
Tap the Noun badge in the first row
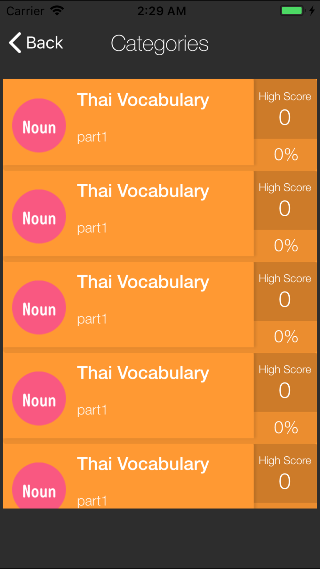click(x=39, y=125)
